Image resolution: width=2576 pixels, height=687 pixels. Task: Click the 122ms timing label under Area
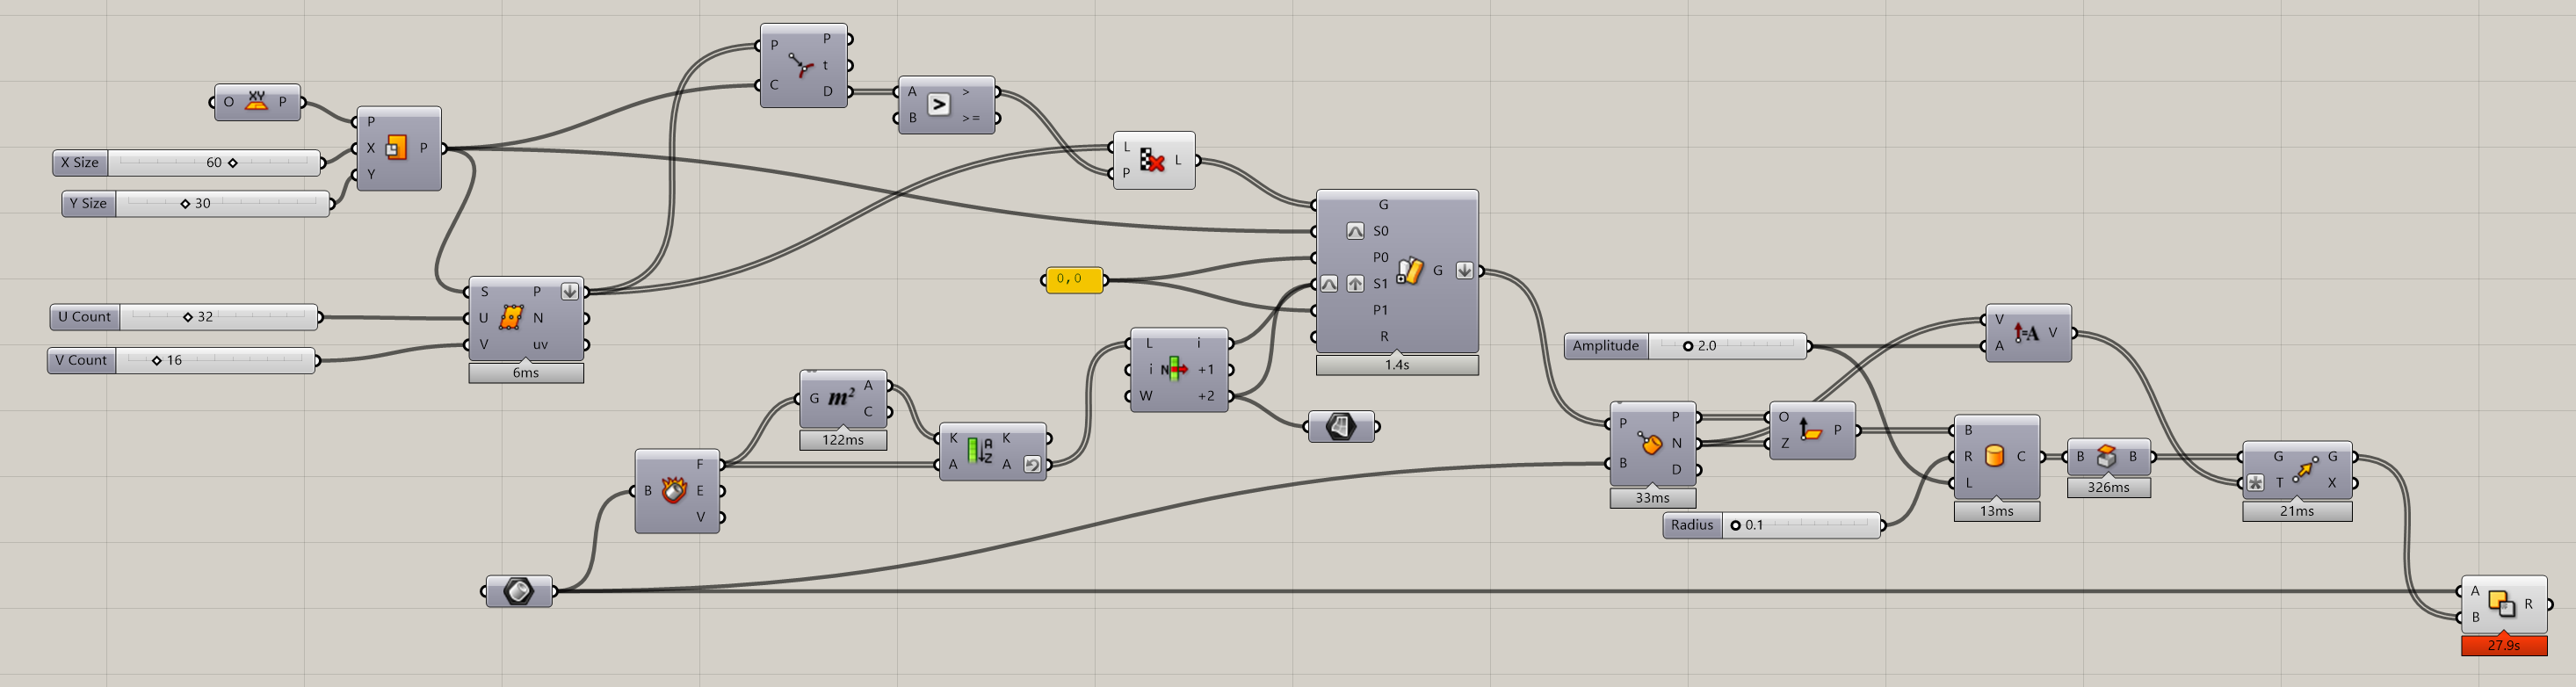[x=843, y=440]
